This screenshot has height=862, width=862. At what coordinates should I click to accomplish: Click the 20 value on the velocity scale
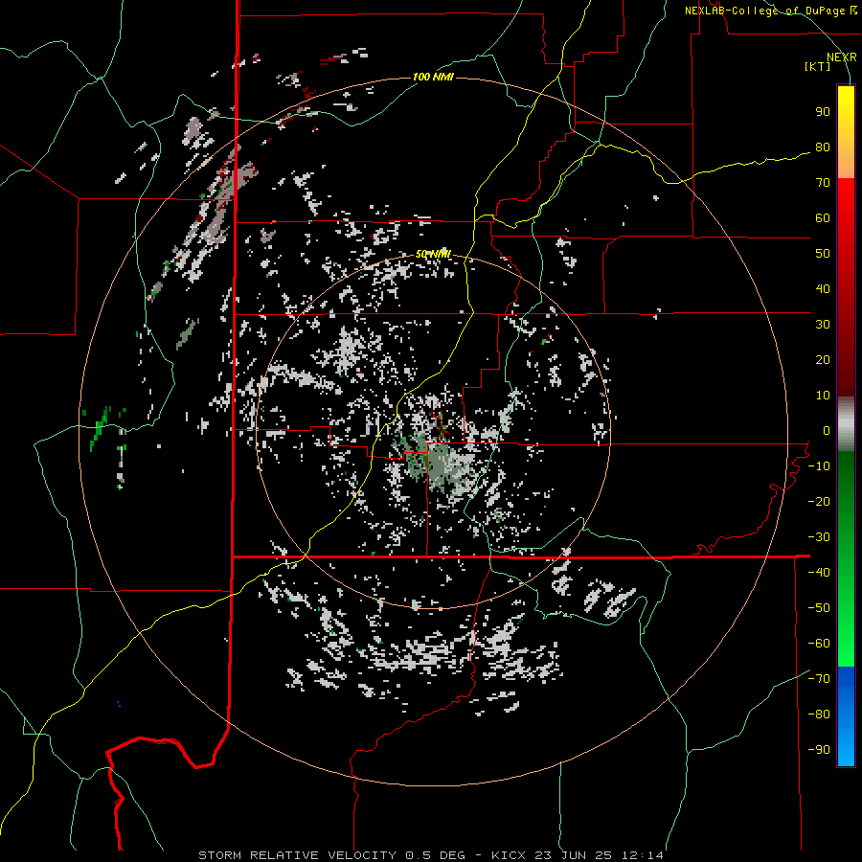pos(823,360)
